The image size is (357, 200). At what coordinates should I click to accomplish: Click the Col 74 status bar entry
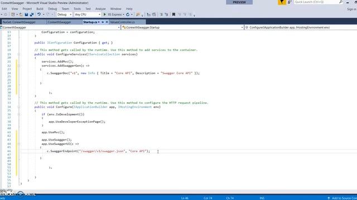(208, 198)
